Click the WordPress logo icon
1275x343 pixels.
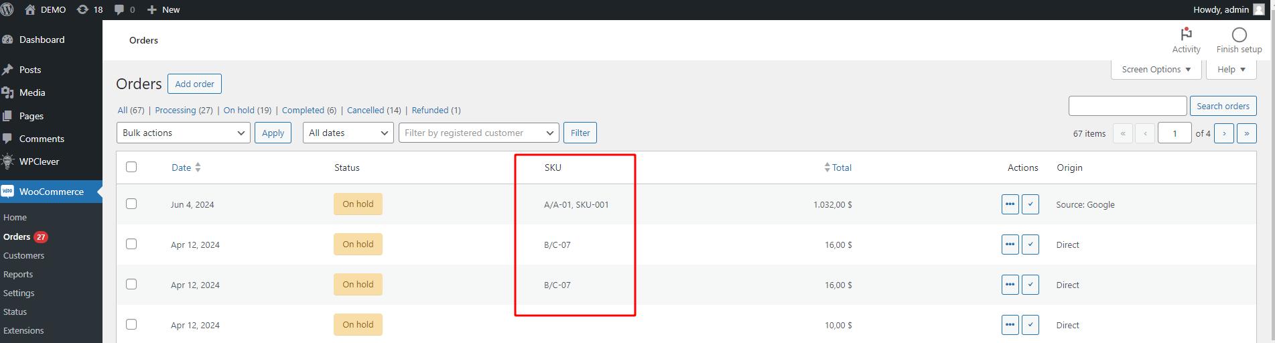(x=7, y=9)
